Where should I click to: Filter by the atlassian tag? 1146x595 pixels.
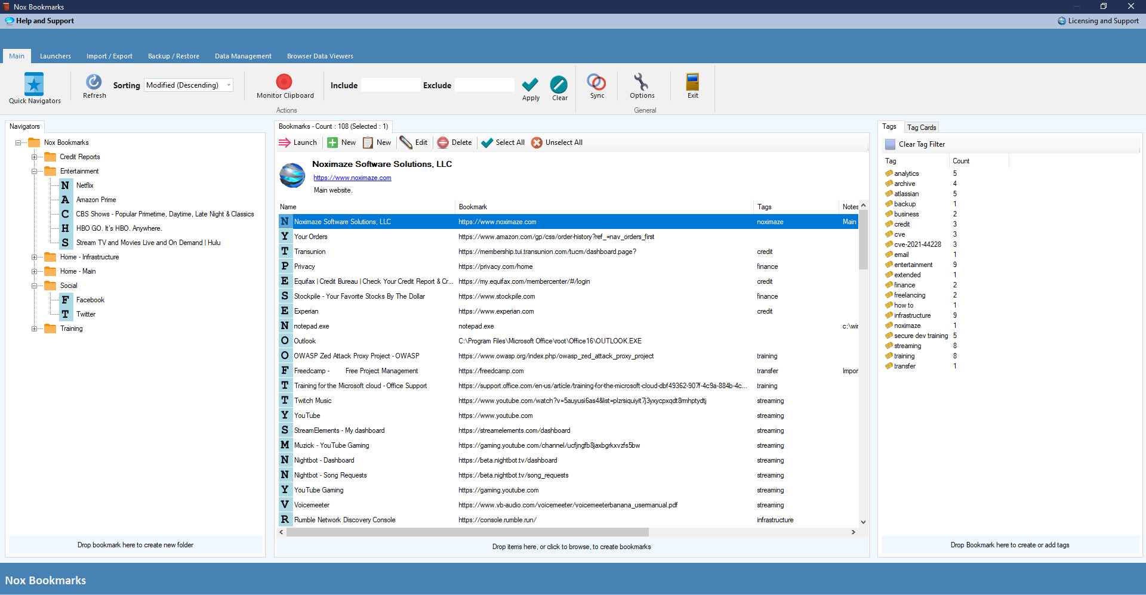906,194
